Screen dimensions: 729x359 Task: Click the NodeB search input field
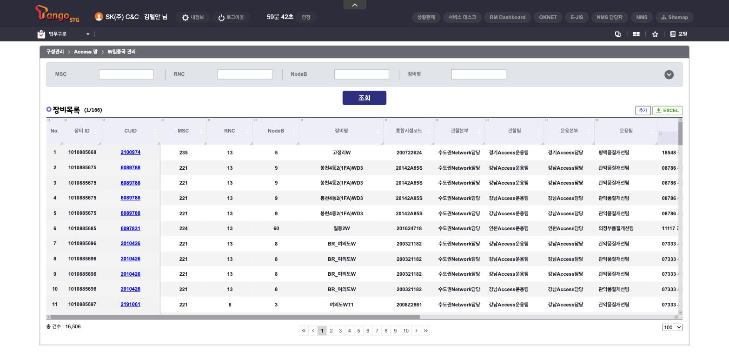click(x=362, y=74)
